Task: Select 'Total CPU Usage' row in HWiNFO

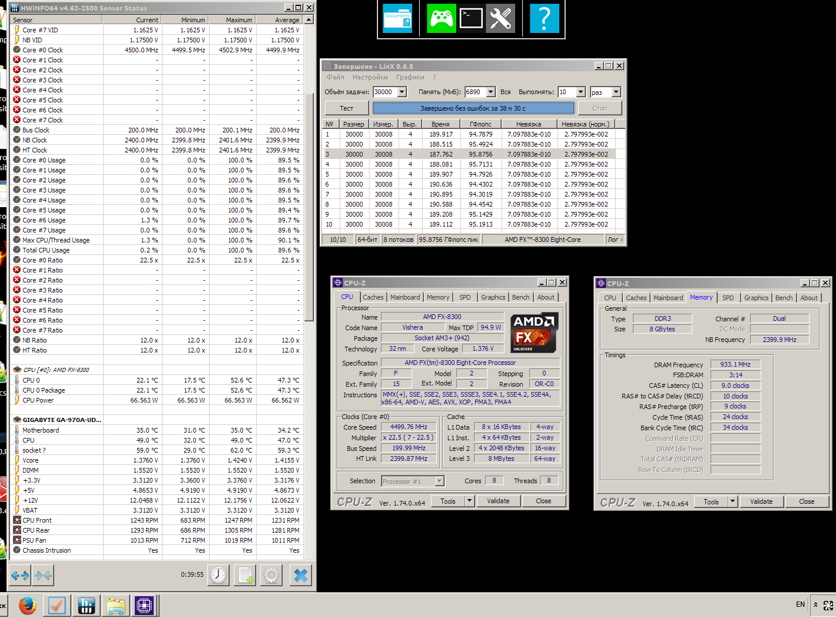Action: click(x=157, y=250)
